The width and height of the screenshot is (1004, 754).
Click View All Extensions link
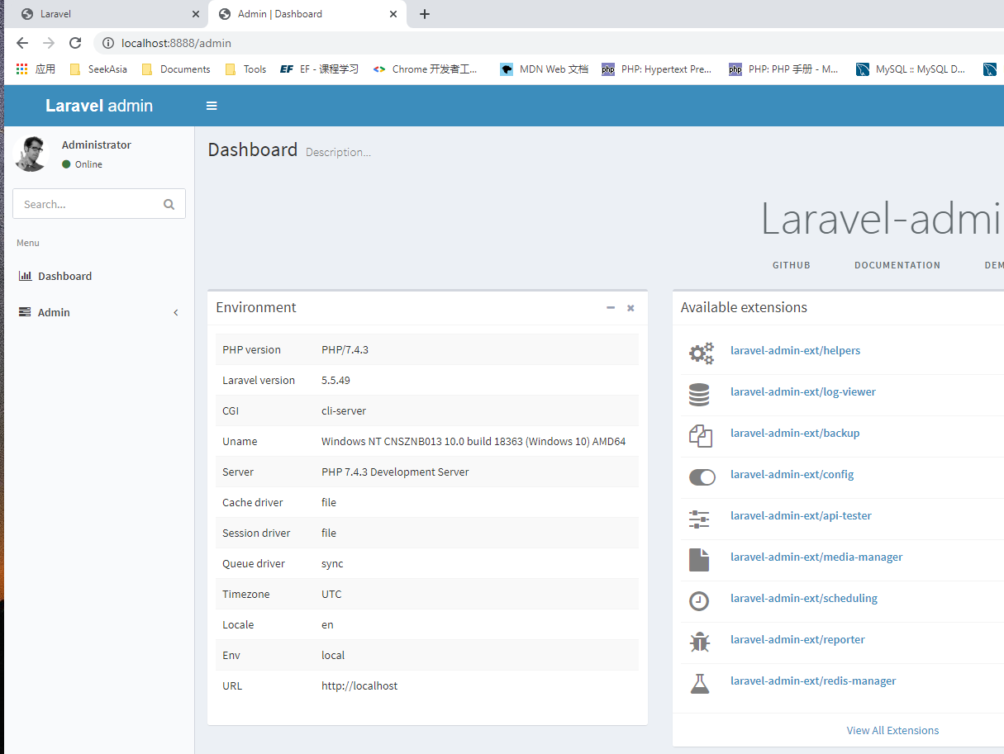pos(892,730)
